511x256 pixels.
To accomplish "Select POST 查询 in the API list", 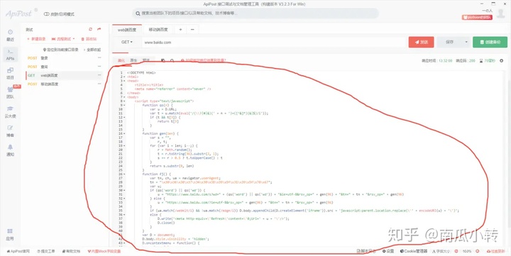I will point(64,67).
